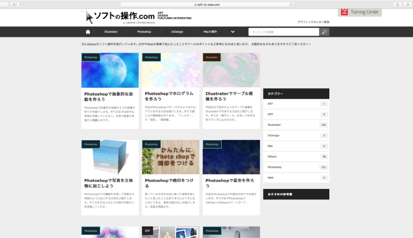Open the InDesign navigation menu item
Image resolution: width=413 pixels, height=238 pixels.
pos(177,32)
